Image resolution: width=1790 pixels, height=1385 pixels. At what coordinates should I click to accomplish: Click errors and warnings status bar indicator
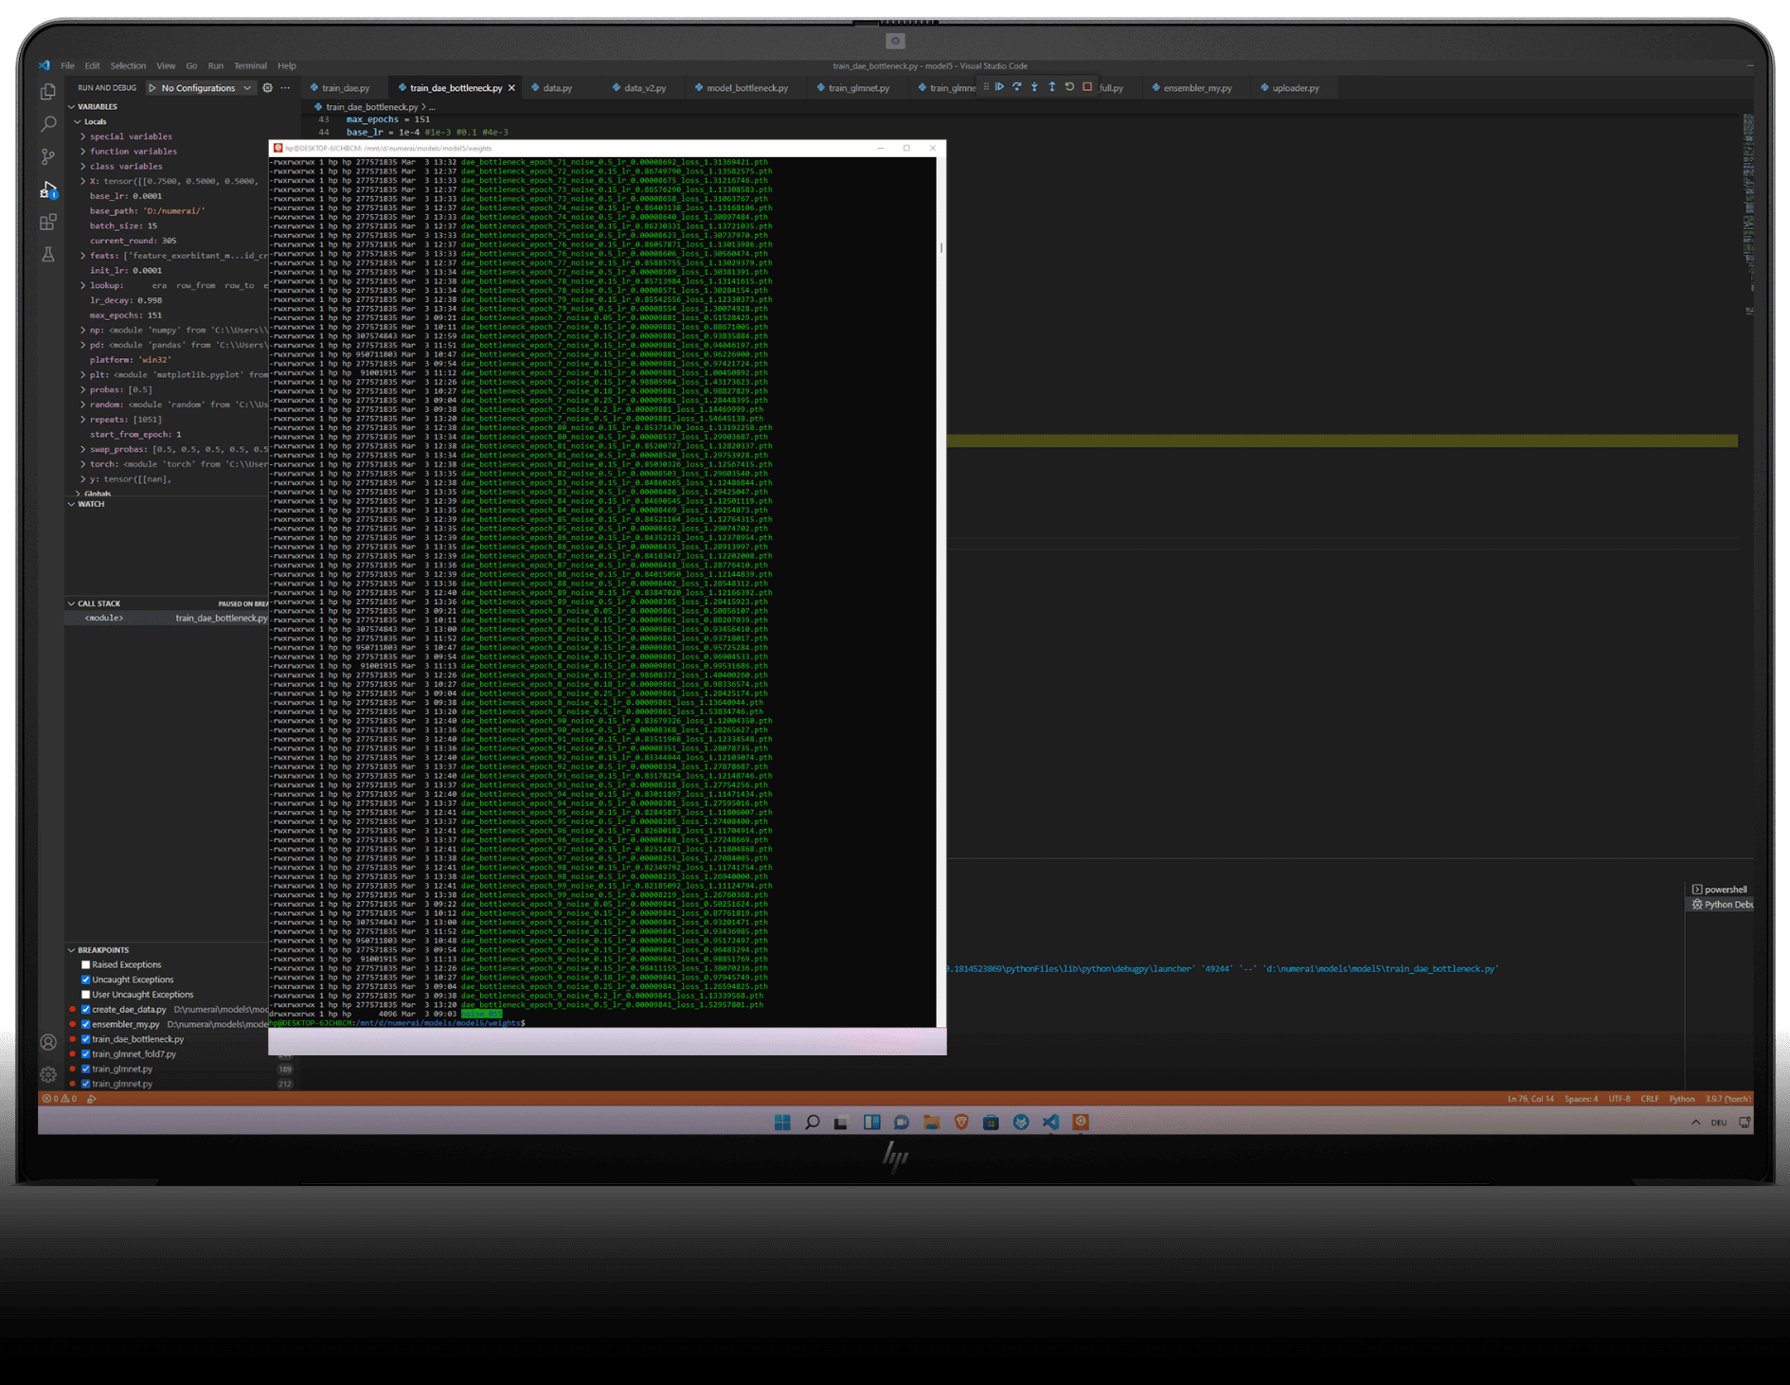[59, 1099]
